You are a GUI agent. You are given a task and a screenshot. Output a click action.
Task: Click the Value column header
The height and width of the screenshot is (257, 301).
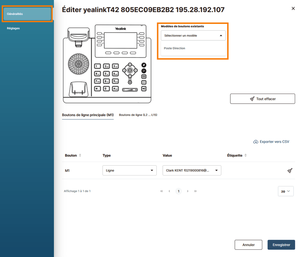tap(168, 155)
